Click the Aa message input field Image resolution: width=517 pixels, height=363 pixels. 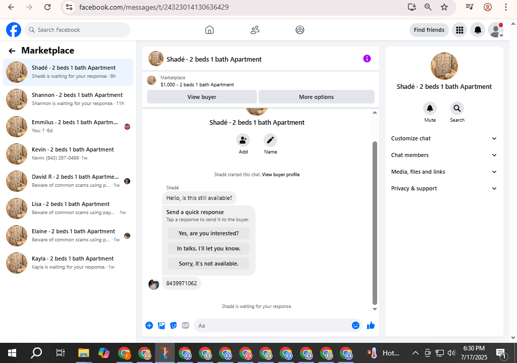[x=274, y=326]
